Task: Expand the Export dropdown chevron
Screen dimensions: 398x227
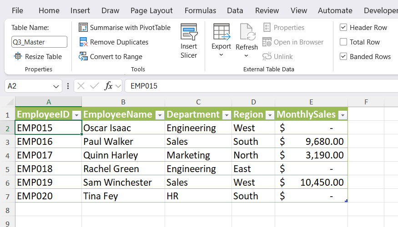Action: tap(221, 55)
